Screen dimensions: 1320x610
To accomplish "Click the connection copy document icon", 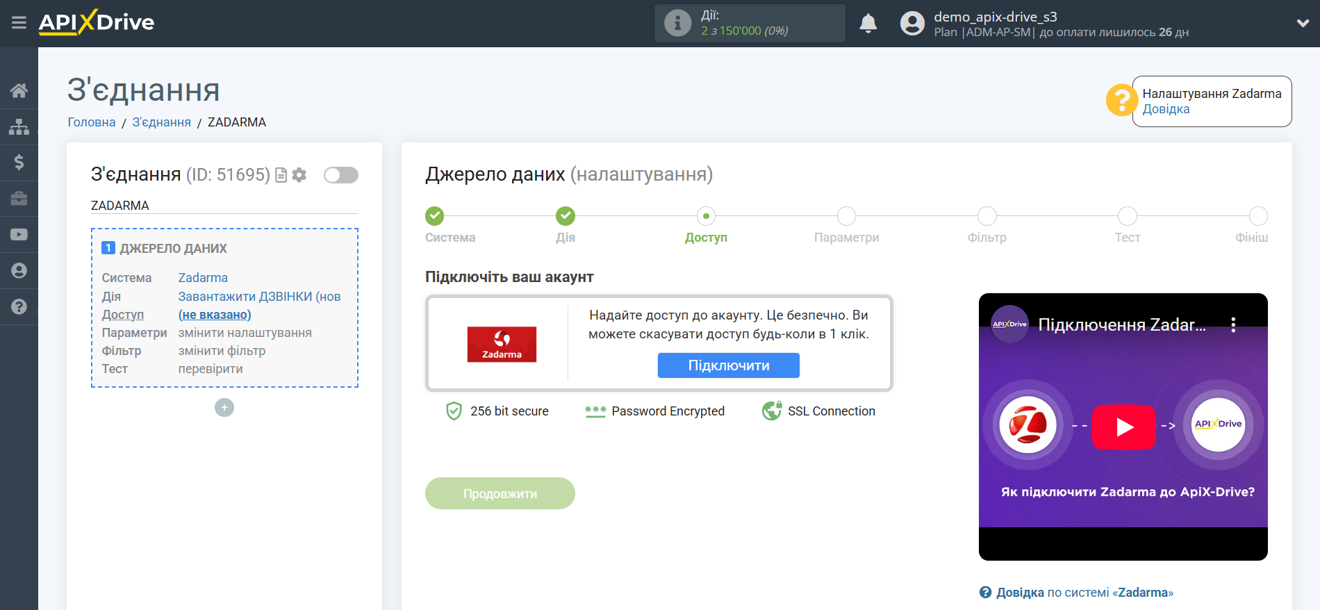I will 281,175.
